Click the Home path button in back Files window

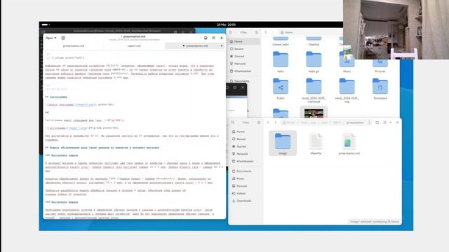click(287, 32)
